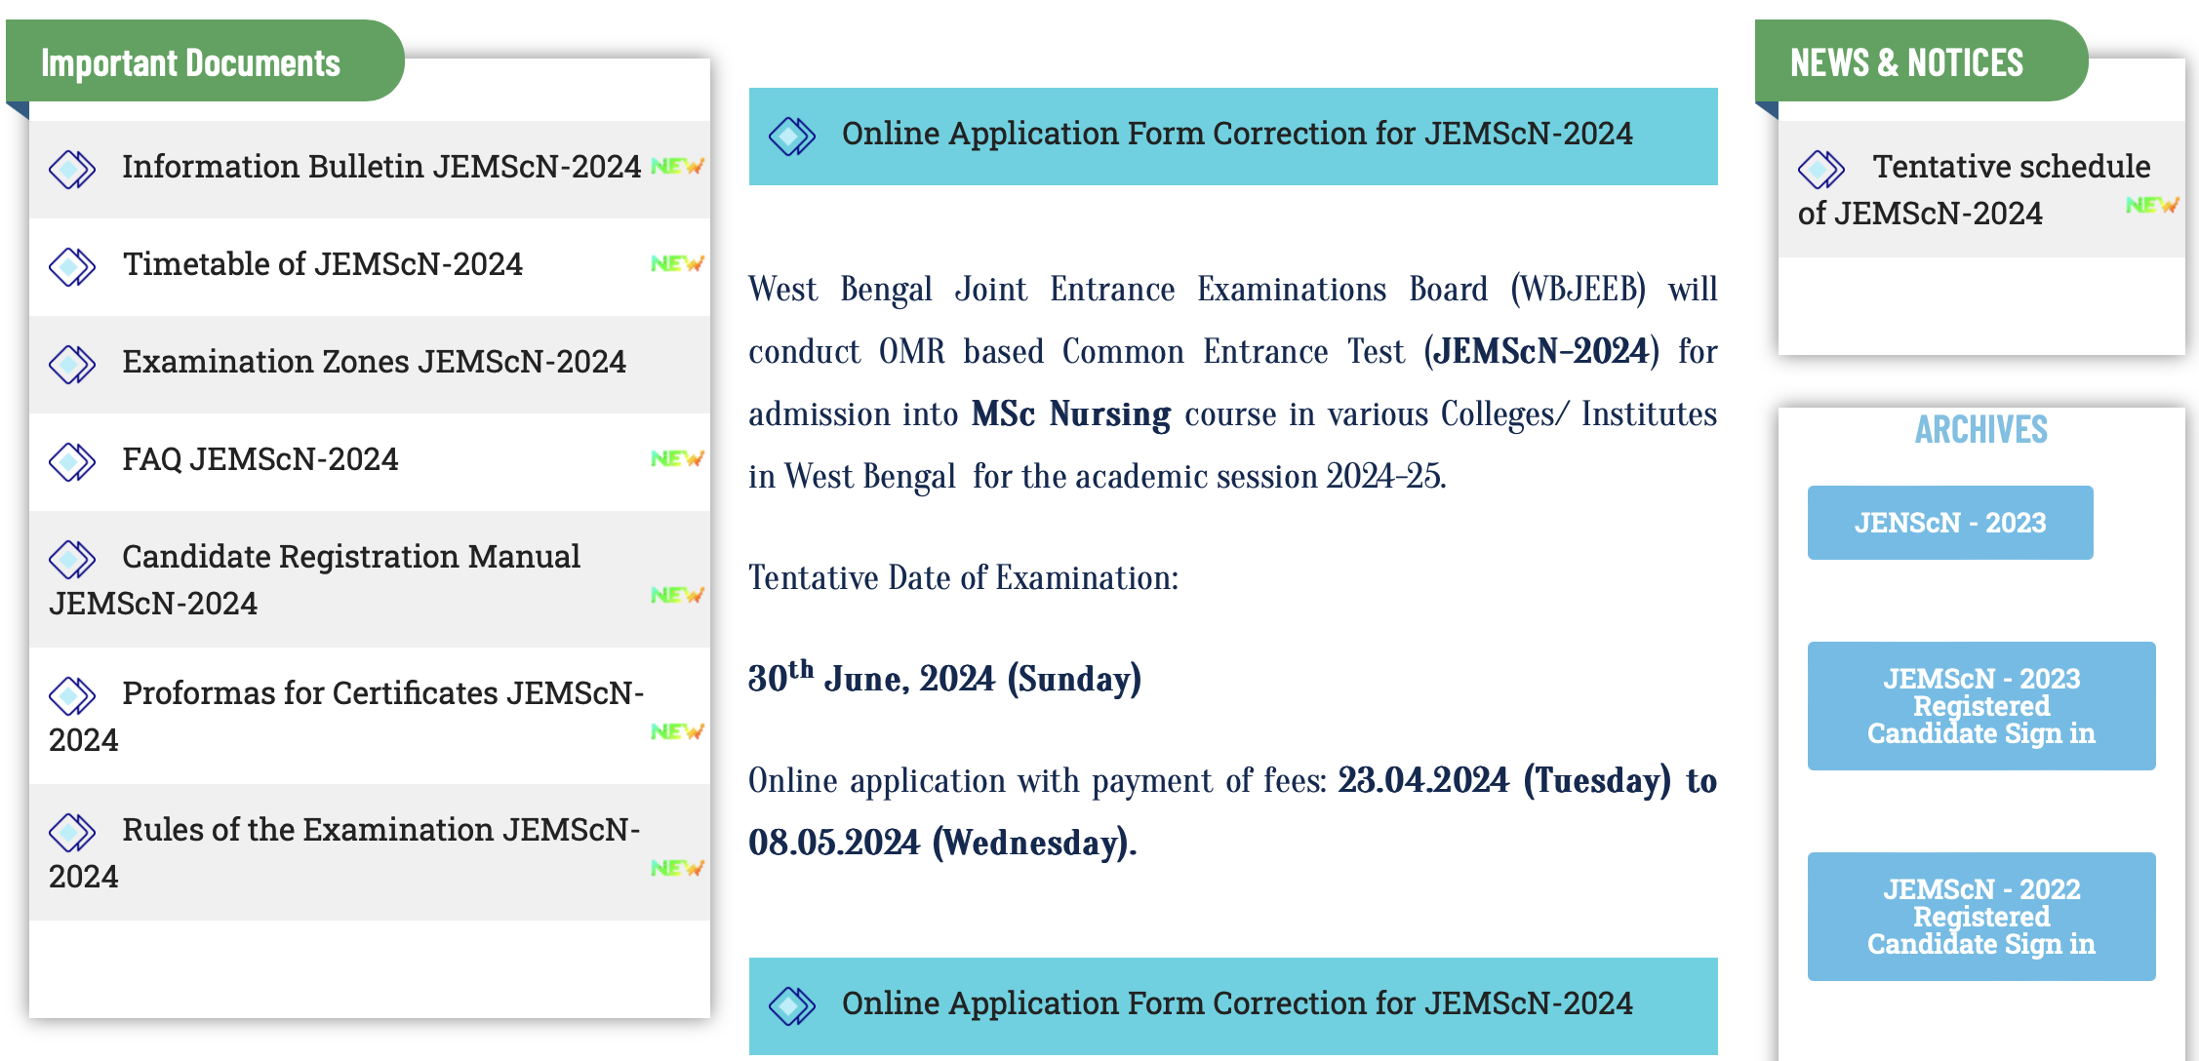Click diamond icon beside Rules of the Examination
Image resolution: width=2199 pixels, height=1061 pixels.
tap(72, 833)
